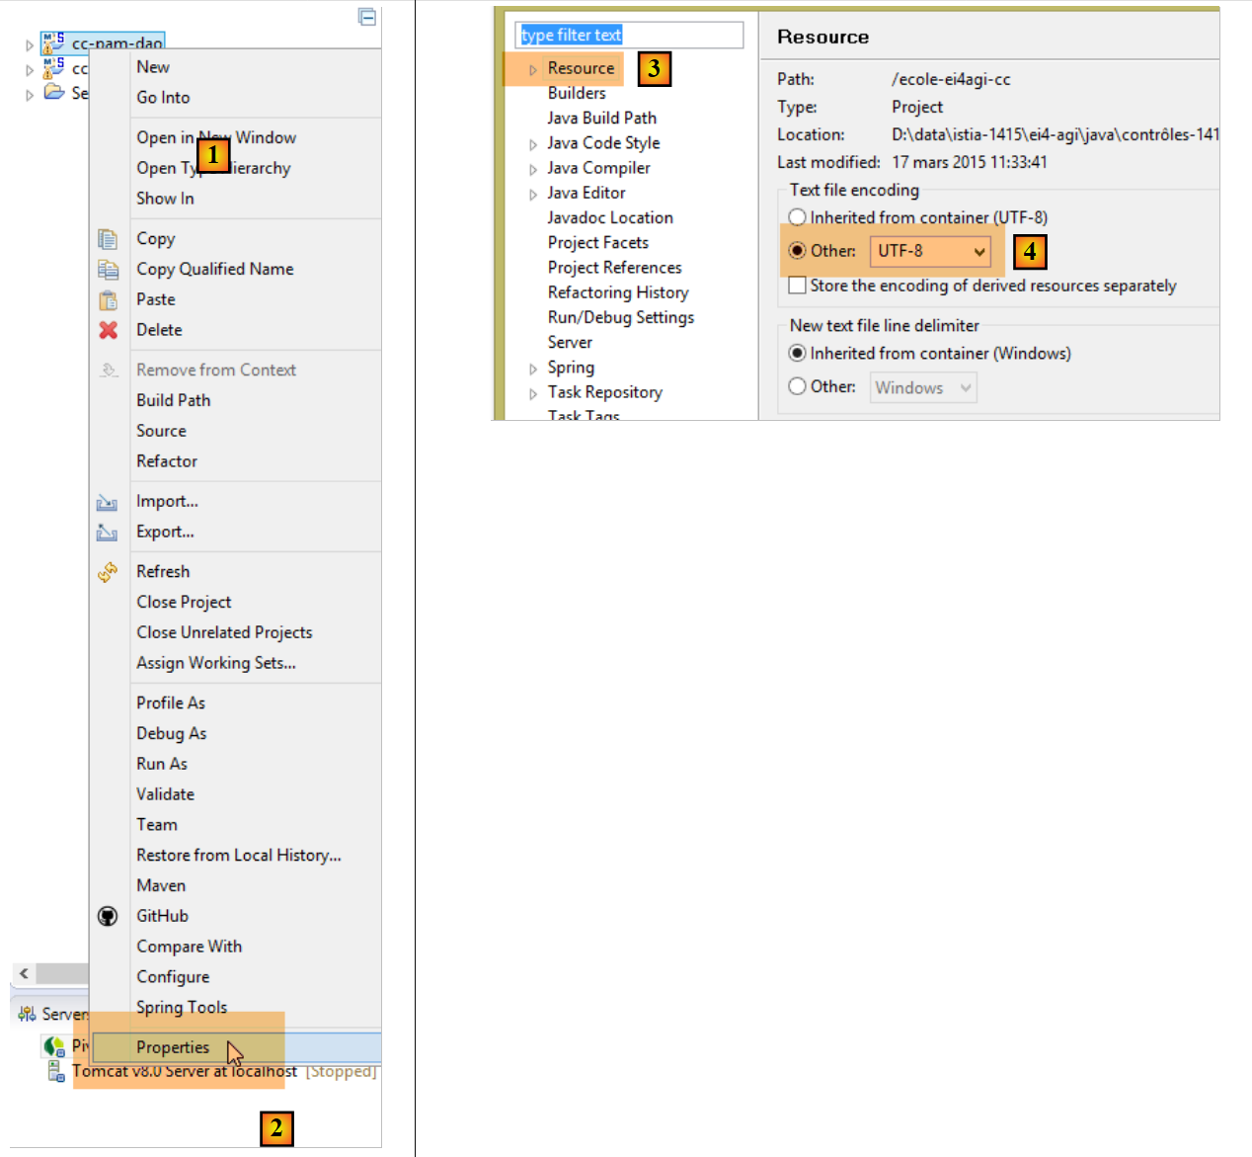
Task: Choose Build Path in context menu
Action: [174, 400]
